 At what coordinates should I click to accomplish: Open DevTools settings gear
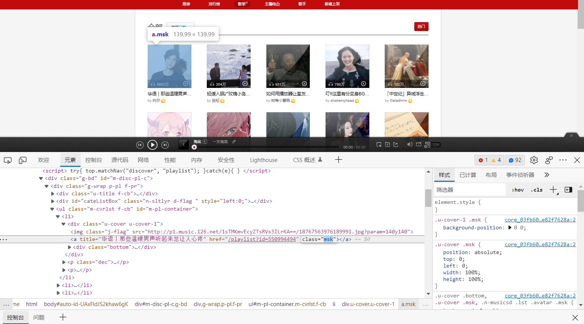(534, 160)
